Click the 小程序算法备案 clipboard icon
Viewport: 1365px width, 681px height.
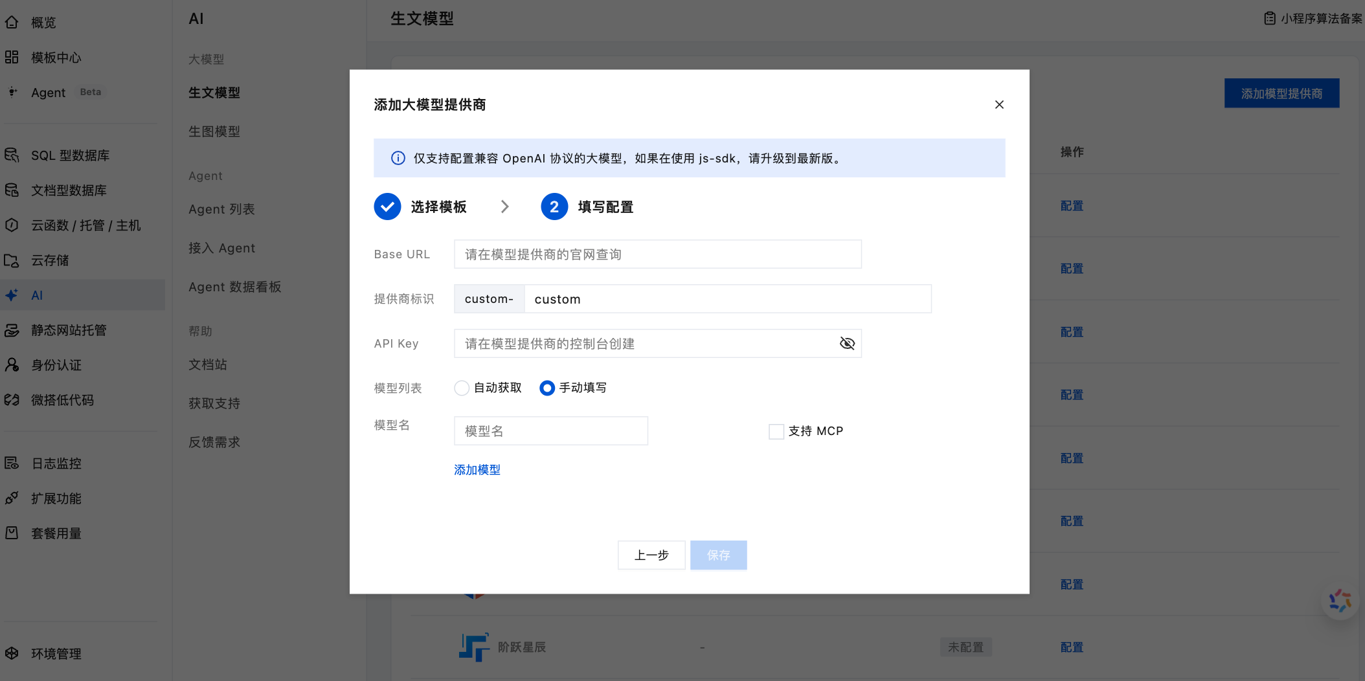[1270, 19]
